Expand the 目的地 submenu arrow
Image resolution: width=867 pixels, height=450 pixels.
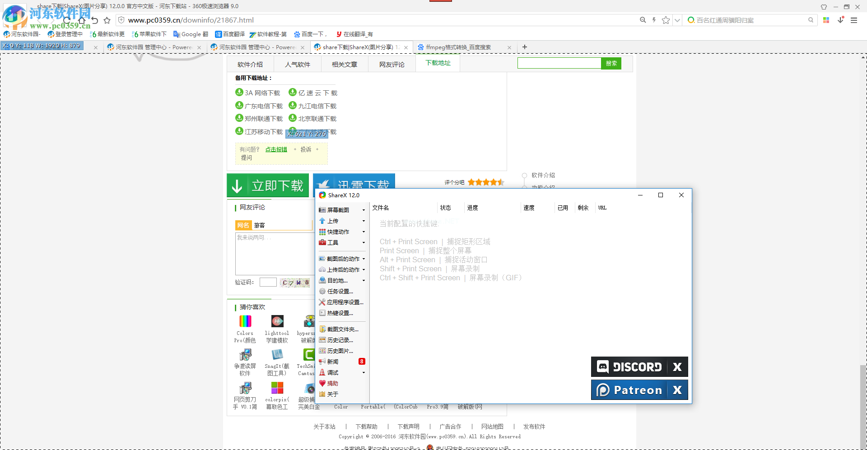[364, 280]
